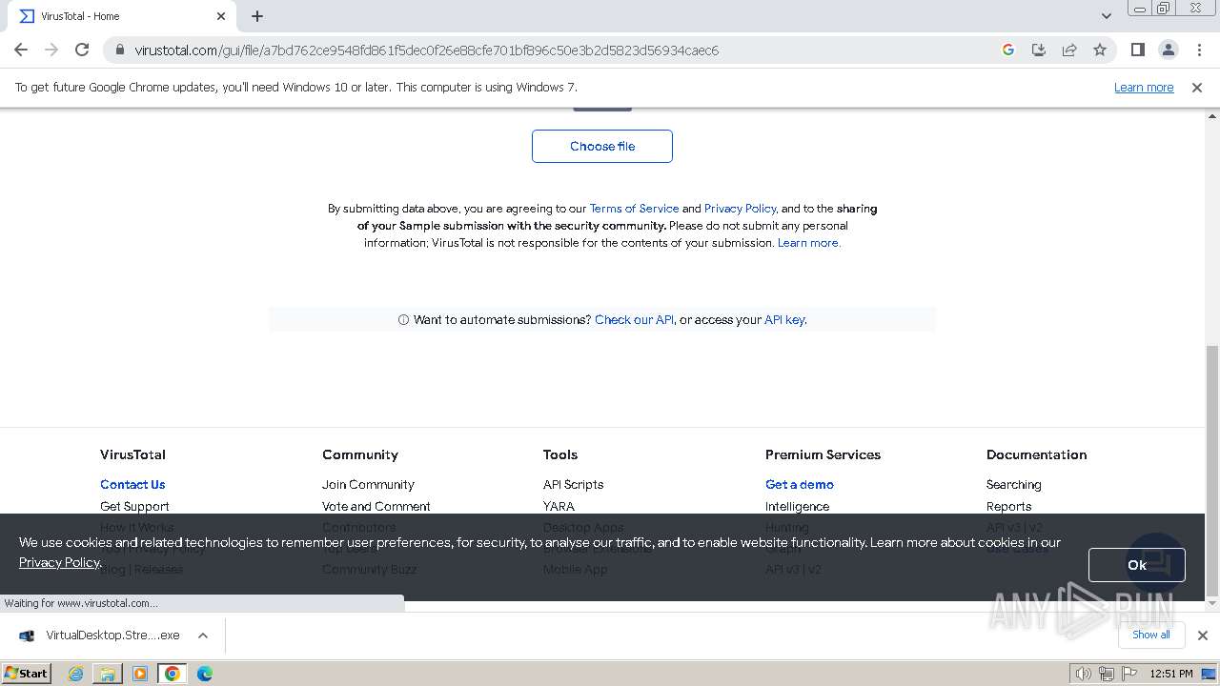1220x686 pixels.
Task: Open the downloaded VirtualDesktop.Stre....exe item
Action: (100, 635)
